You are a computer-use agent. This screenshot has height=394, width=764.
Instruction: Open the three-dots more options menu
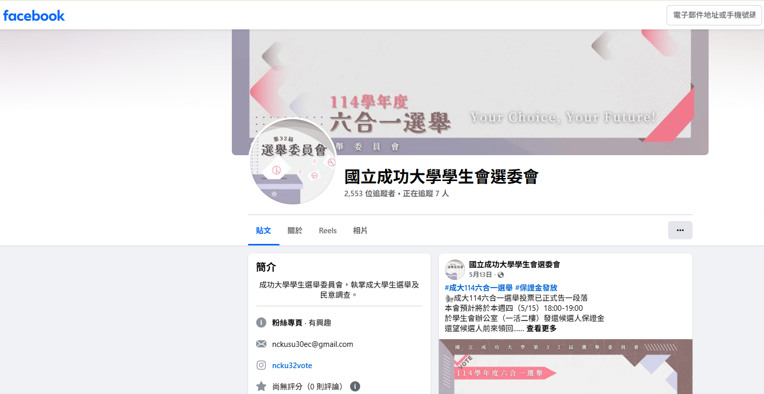point(680,230)
